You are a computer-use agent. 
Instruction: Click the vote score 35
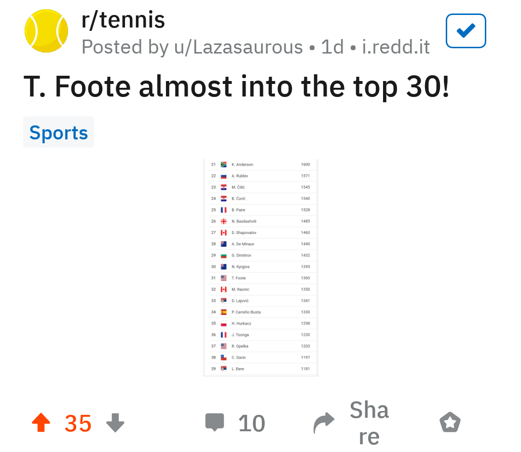[78, 423]
